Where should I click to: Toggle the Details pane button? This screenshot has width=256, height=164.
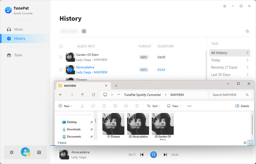pos(242,106)
